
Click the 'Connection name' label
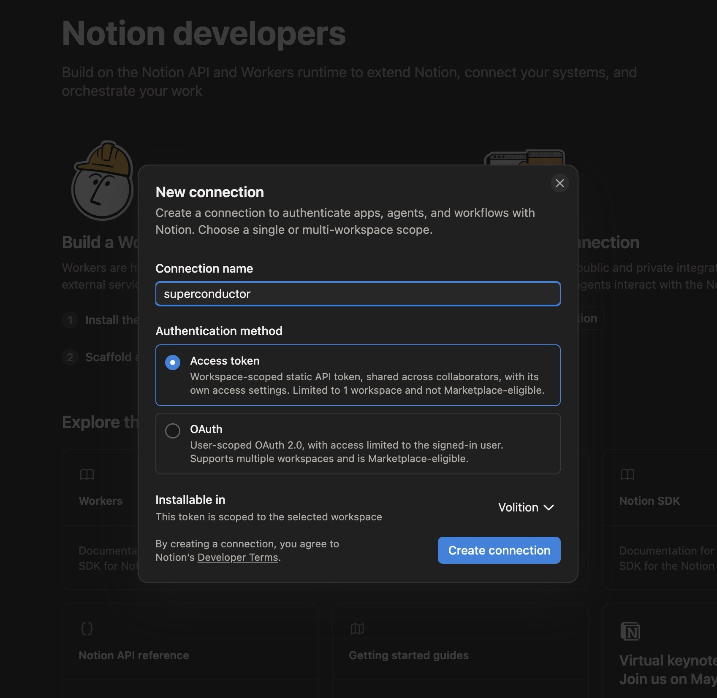[204, 268]
